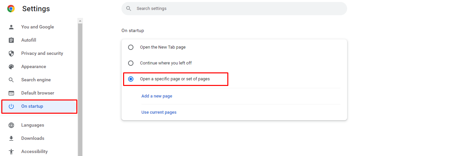Screen dimensions: 453x156
Task: Click the You and Google person icon
Action: [x=11, y=27]
